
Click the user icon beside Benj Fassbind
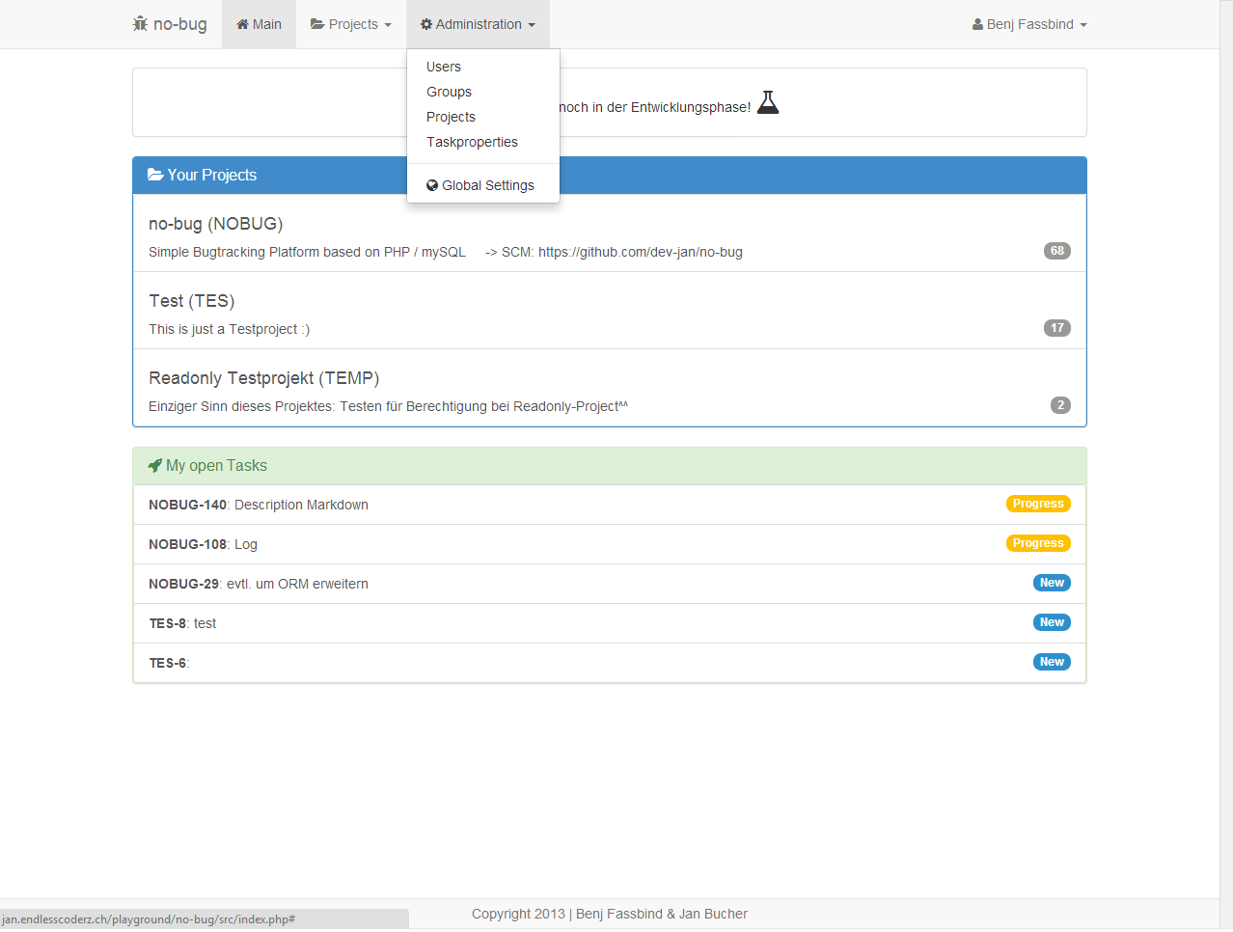[977, 24]
